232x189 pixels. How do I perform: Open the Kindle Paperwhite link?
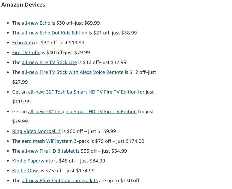point(32,161)
